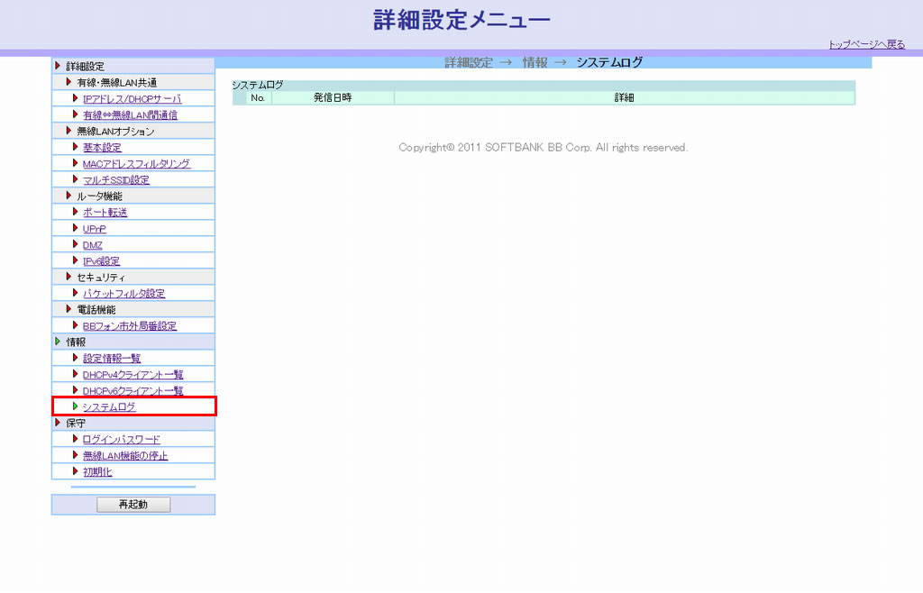Viewport: 923px width, 593px height.
Task: Select 有線⇔無線LAN間通信 menu item
Action: click(130, 115)
